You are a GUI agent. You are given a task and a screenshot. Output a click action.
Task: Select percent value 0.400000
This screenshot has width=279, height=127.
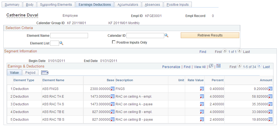click(217, 89)
